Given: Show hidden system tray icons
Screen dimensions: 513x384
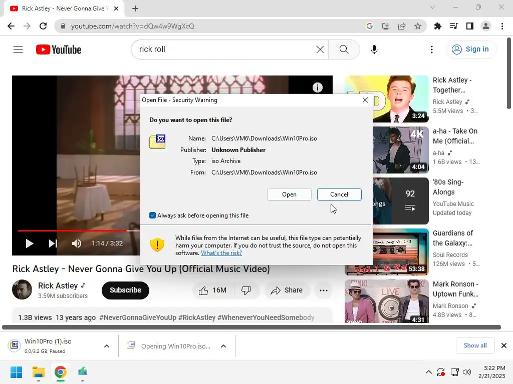Looking at the screenshot, I should pos(429,372).
